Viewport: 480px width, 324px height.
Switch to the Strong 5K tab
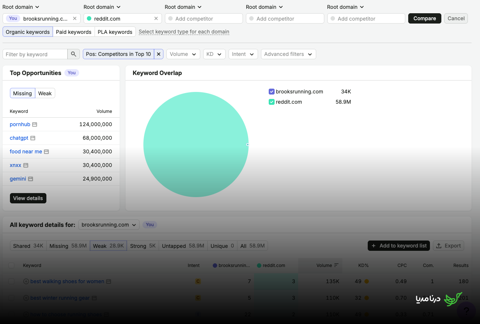(x=143, y=246)
